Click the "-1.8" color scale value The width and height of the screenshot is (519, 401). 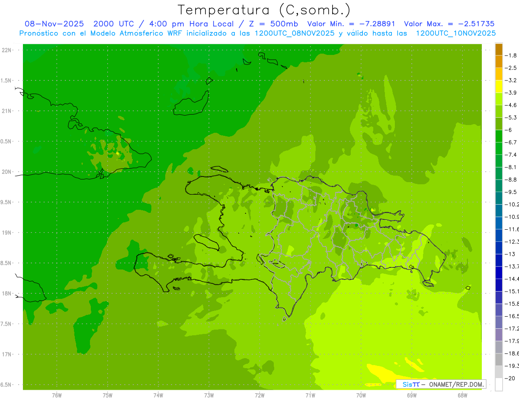pos(511,55)
